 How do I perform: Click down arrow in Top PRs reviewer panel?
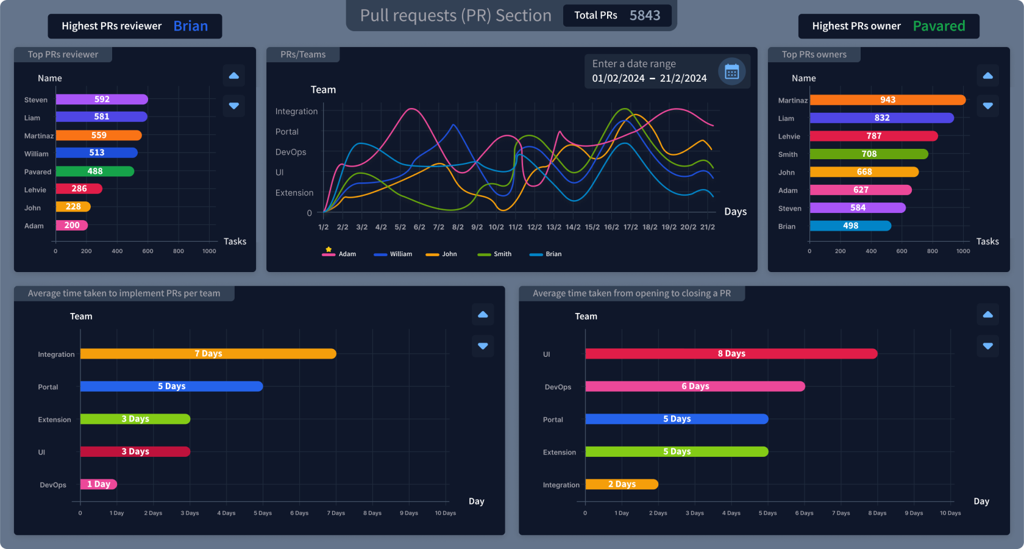(x=234, y=106)
